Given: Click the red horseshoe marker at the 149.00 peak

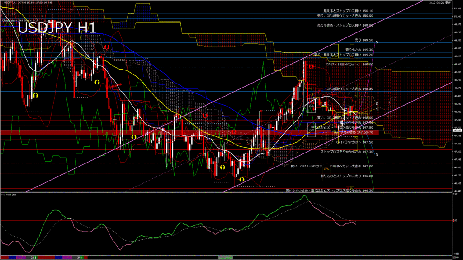Looking at the screenshot, I should pos(311,66).
